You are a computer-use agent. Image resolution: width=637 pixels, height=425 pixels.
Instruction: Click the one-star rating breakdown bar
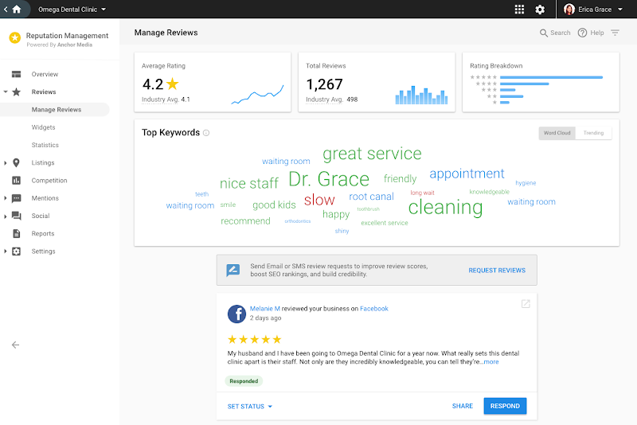(x=505, y=103)
